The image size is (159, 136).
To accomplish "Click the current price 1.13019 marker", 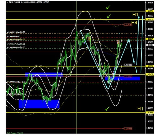I will (x=149, y=45).
